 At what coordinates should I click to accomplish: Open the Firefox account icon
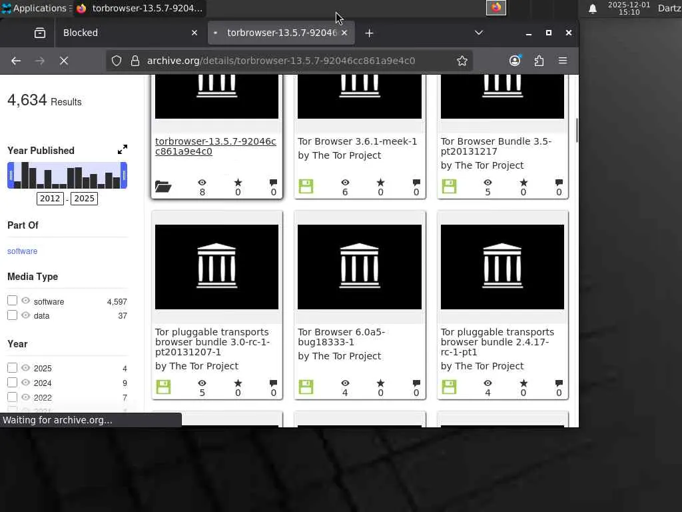coord(515,61)
